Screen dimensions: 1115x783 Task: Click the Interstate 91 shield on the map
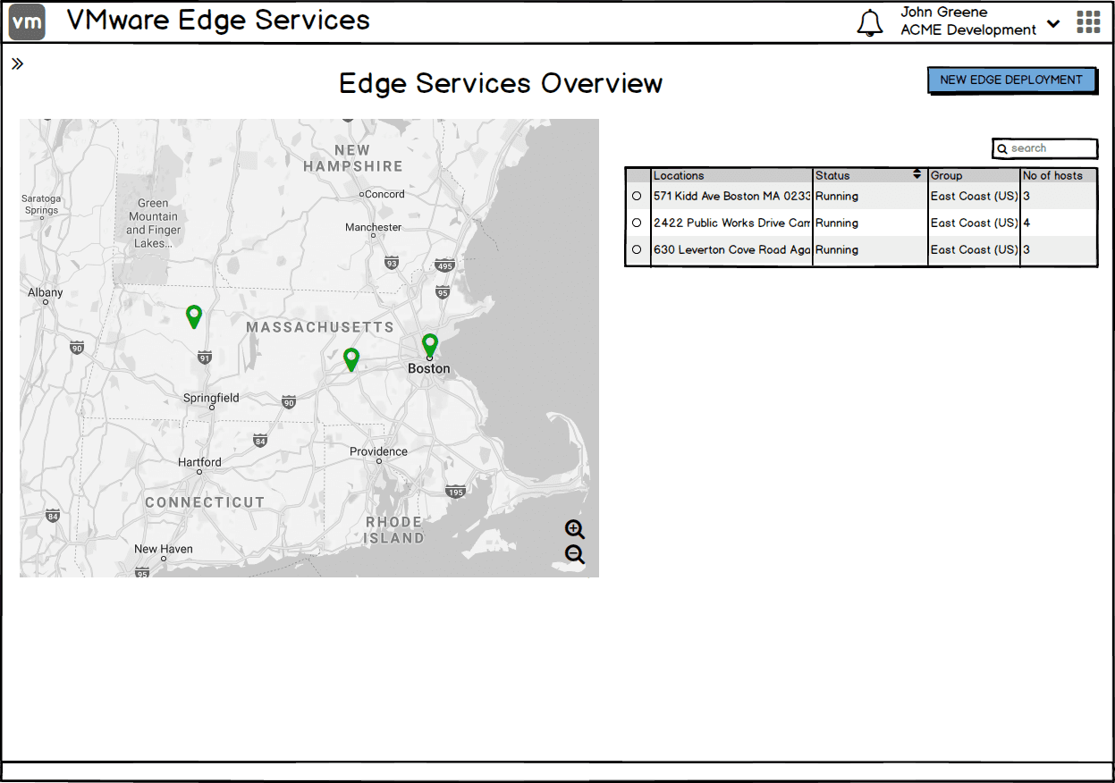(205, 358)
